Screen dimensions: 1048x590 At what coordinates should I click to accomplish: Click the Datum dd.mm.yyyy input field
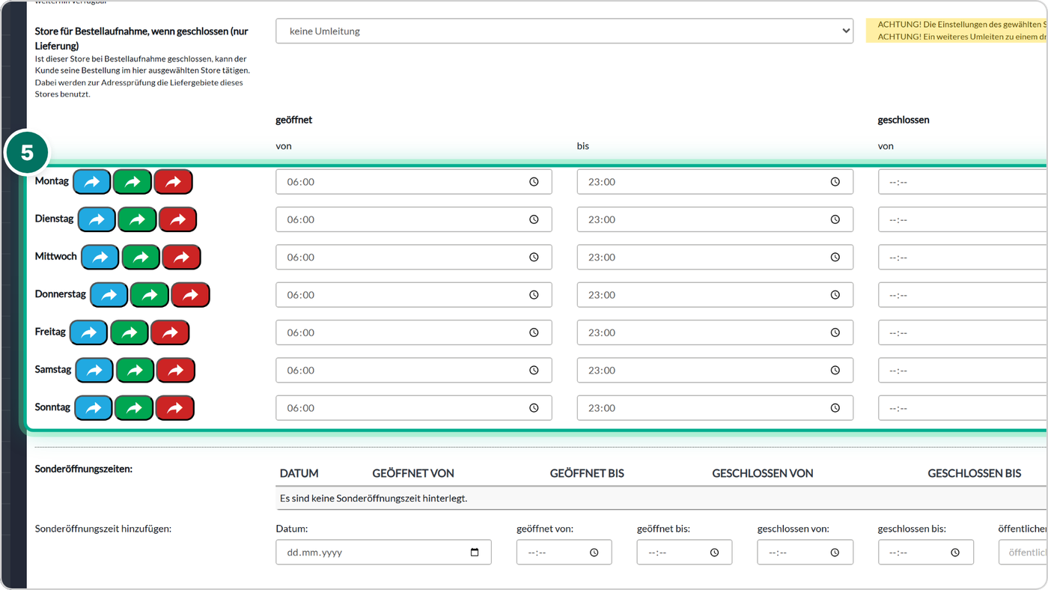[383, 553]
